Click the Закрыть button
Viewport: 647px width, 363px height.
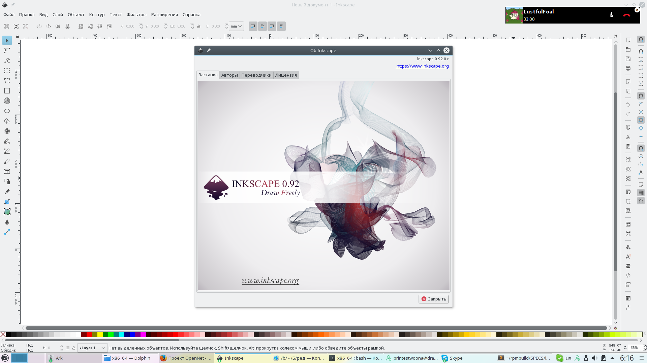(434, 299)
